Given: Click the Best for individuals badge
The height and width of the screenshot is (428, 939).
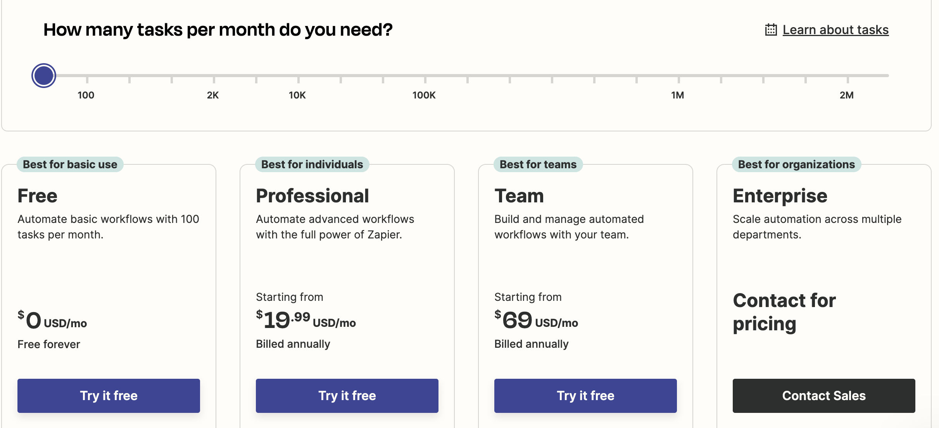Looking at the screenshot, I should tap(312, 164).
